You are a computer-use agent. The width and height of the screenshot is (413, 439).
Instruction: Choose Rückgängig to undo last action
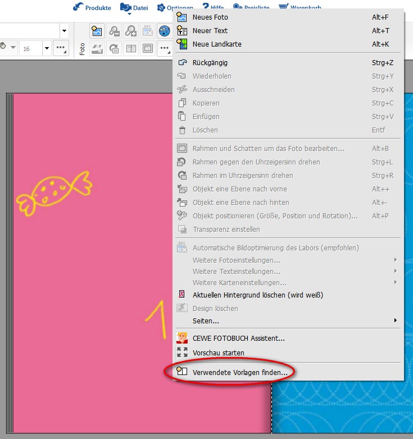pos(210,63)
